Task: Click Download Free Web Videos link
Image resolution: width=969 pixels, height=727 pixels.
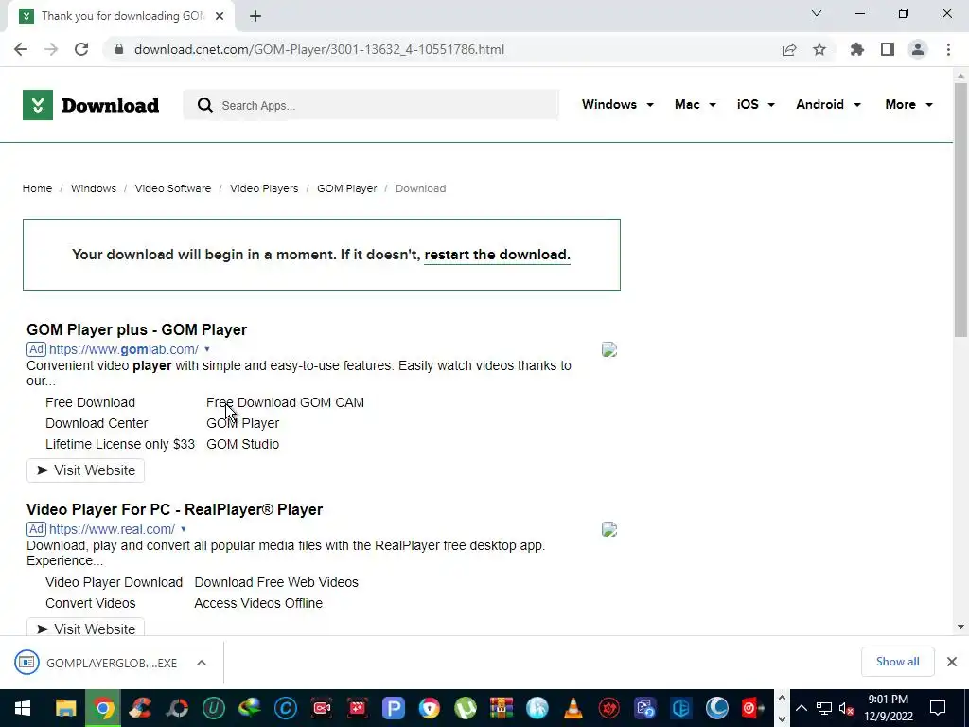Action: tap(276, 582)
